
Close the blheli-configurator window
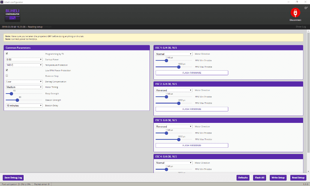click(305, 2)
